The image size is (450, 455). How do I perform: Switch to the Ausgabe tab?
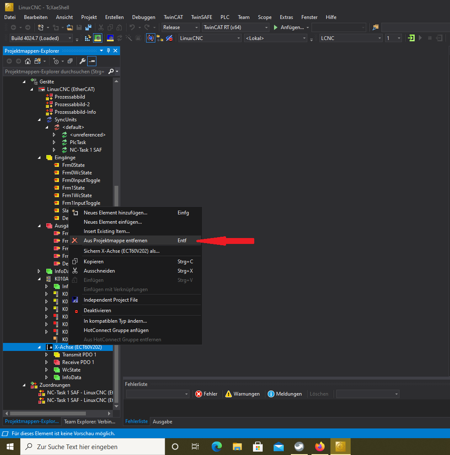pos(162,422)
